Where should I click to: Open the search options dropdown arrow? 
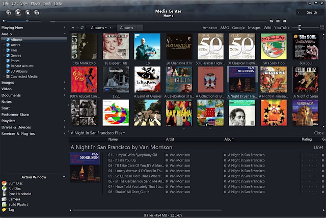[x=298, y=12]
